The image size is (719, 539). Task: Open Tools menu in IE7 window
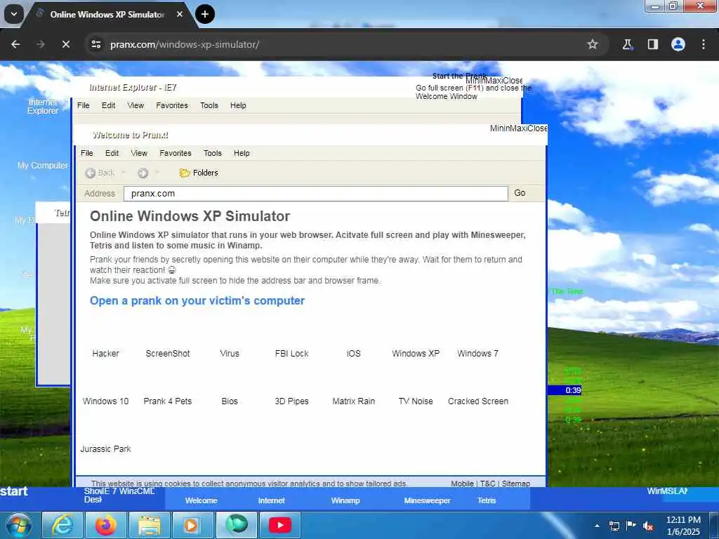pyautogui.click(x=209, y=105)
